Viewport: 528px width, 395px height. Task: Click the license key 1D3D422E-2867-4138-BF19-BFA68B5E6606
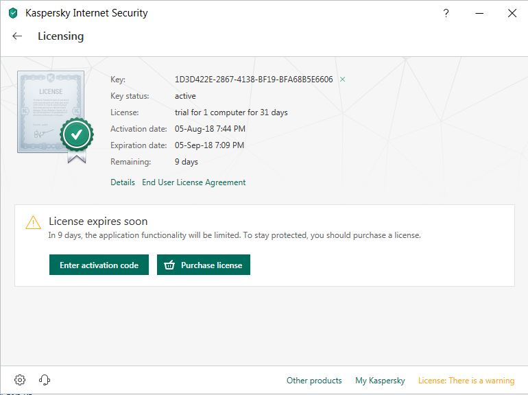[254, 80]
